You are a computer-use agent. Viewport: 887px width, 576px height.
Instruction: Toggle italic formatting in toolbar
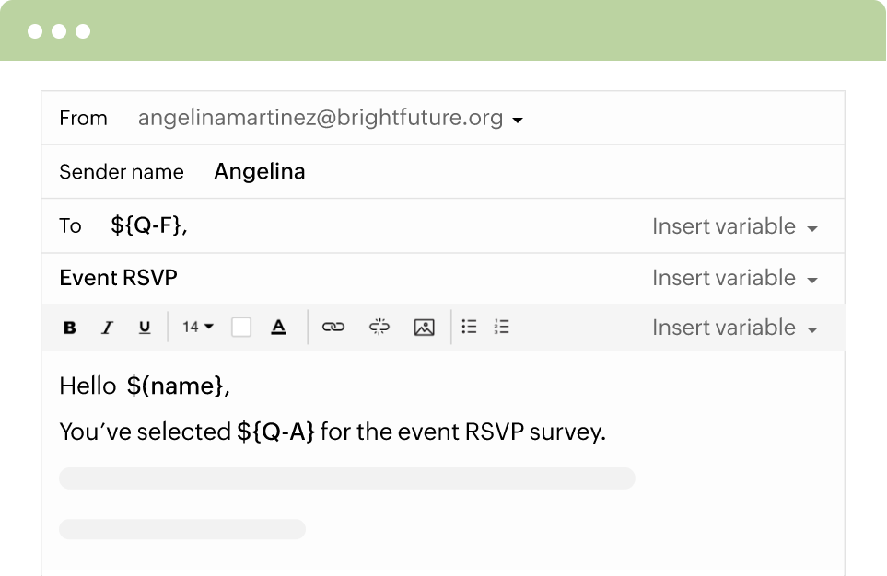pos(107,327)
